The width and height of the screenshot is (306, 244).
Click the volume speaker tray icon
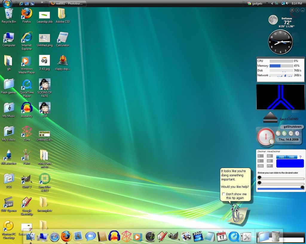click(x=287, y=3)
